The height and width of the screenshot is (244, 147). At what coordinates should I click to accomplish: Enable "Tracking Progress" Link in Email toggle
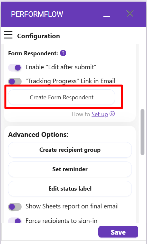[x=15, y=81]
